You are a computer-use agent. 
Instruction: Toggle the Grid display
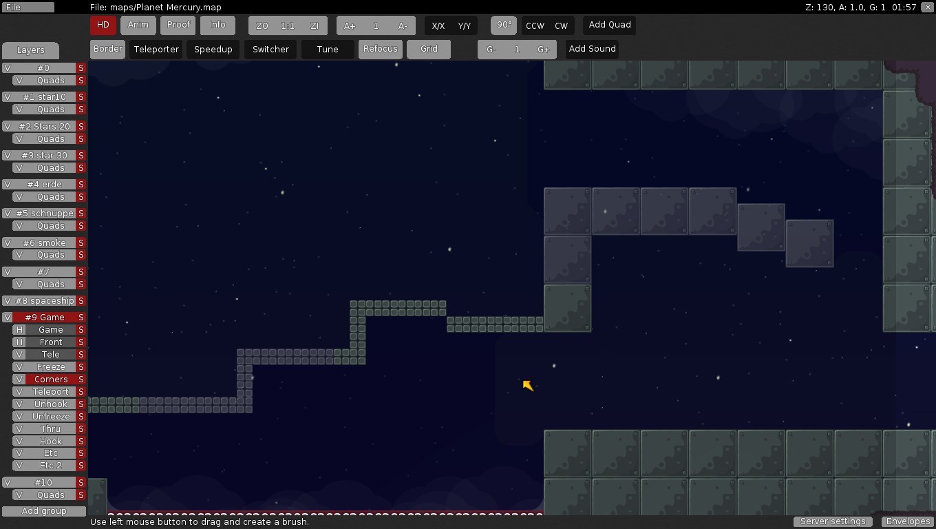pyautogui.click(x=429, y=49)
